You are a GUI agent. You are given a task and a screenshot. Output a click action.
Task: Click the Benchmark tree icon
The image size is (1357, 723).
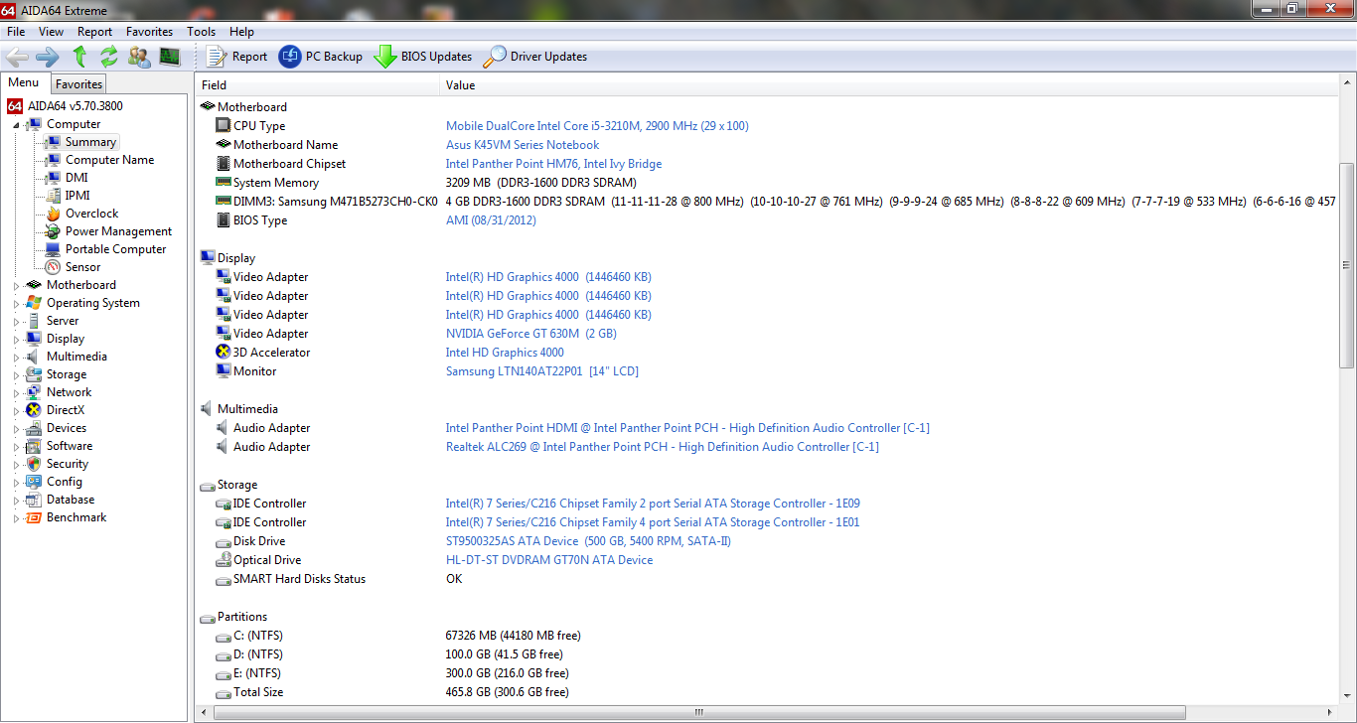tap(34, 517)
